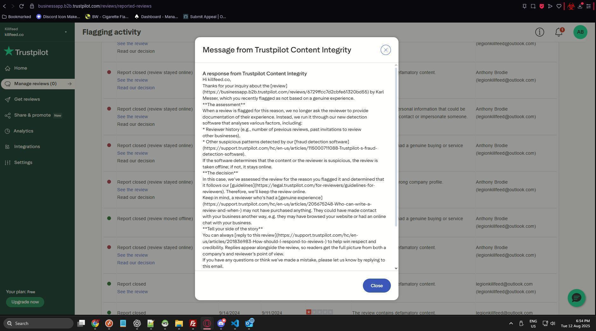This screenshot has width=596, height=331.
Task: Open site security info lock icon
Action: pos(32,6)
